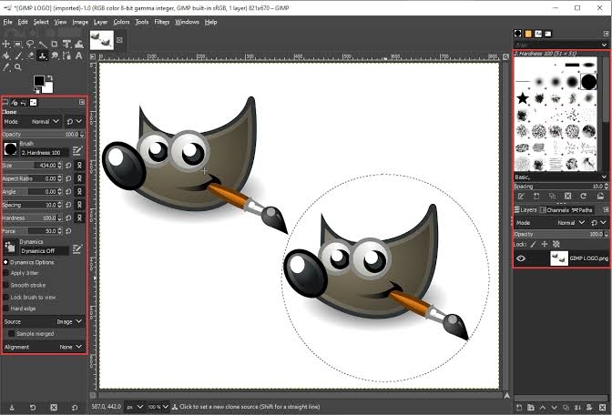Select the Crop tool
Screen dimensions: 612x415
(55, 44)
